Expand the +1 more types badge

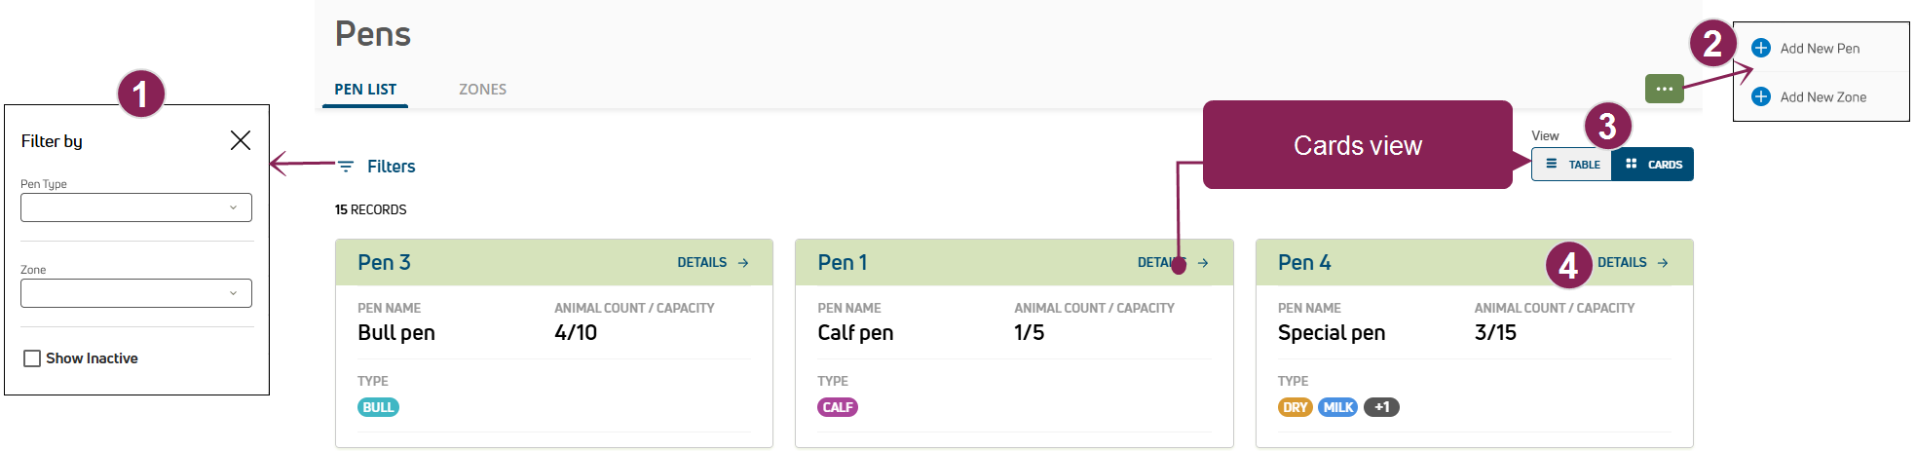[1381, 407]
